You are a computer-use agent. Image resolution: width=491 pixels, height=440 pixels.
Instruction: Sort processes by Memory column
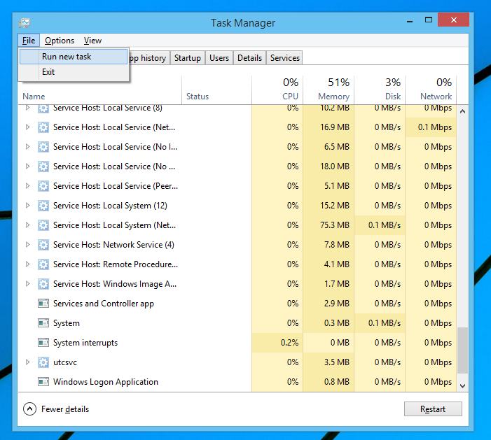(329, 90)
